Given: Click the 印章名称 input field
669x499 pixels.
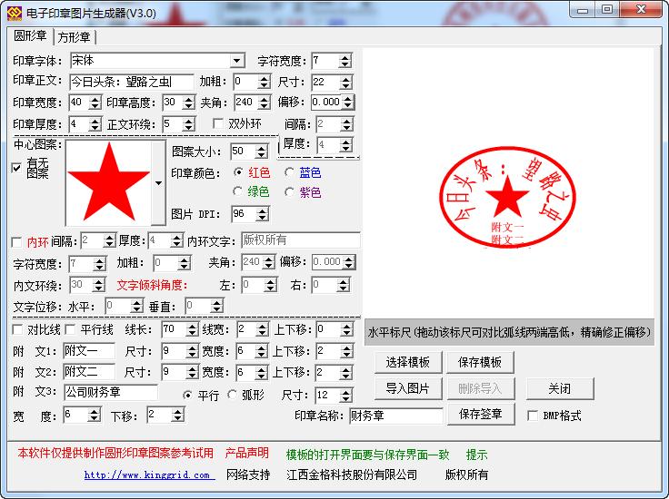Looking at the screenshot, I should click(396, 416).
